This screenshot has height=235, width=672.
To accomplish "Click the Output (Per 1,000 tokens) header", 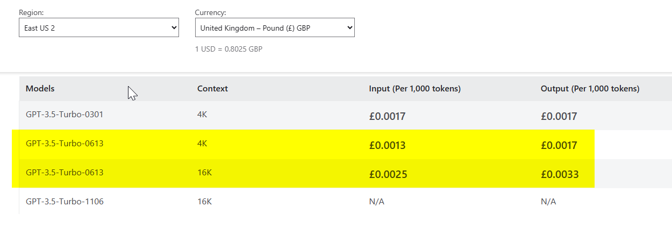I will [590, 89].
